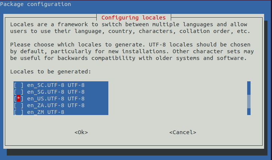The width and height of the screenshot is (272, 160).
Task: Enable the en_SG.UTF-8 checkbox
Action: click(x=18, y=92)
